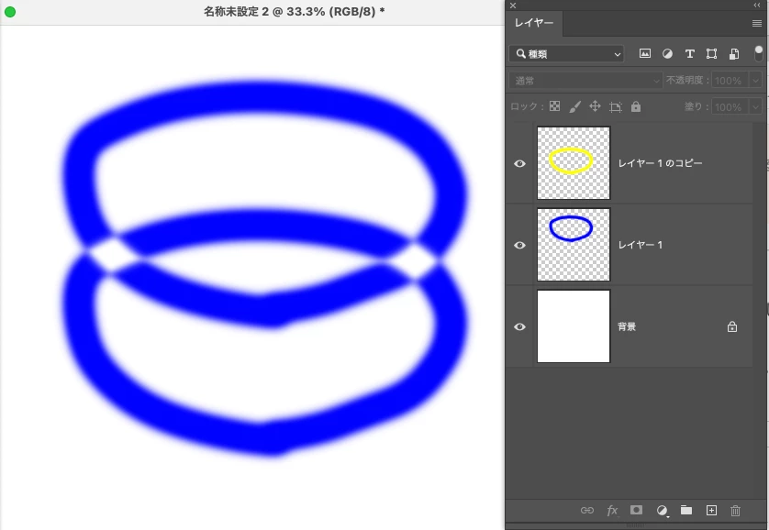Toggle the layer filtering on/off switch
The image size is (769, 530).
pyautogui.click(x=758, y=54)
